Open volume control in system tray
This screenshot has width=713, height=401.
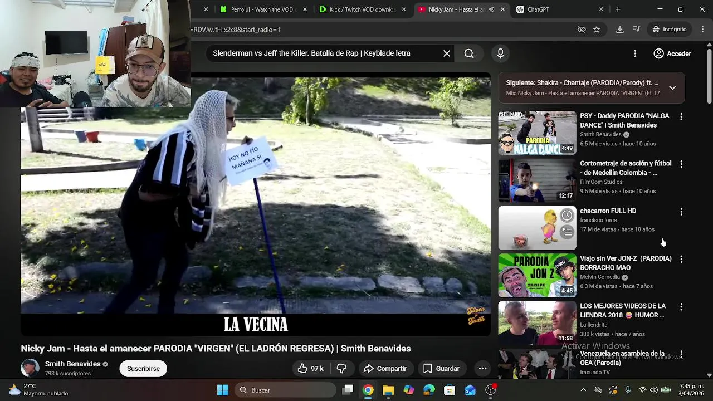click(654, 390)
